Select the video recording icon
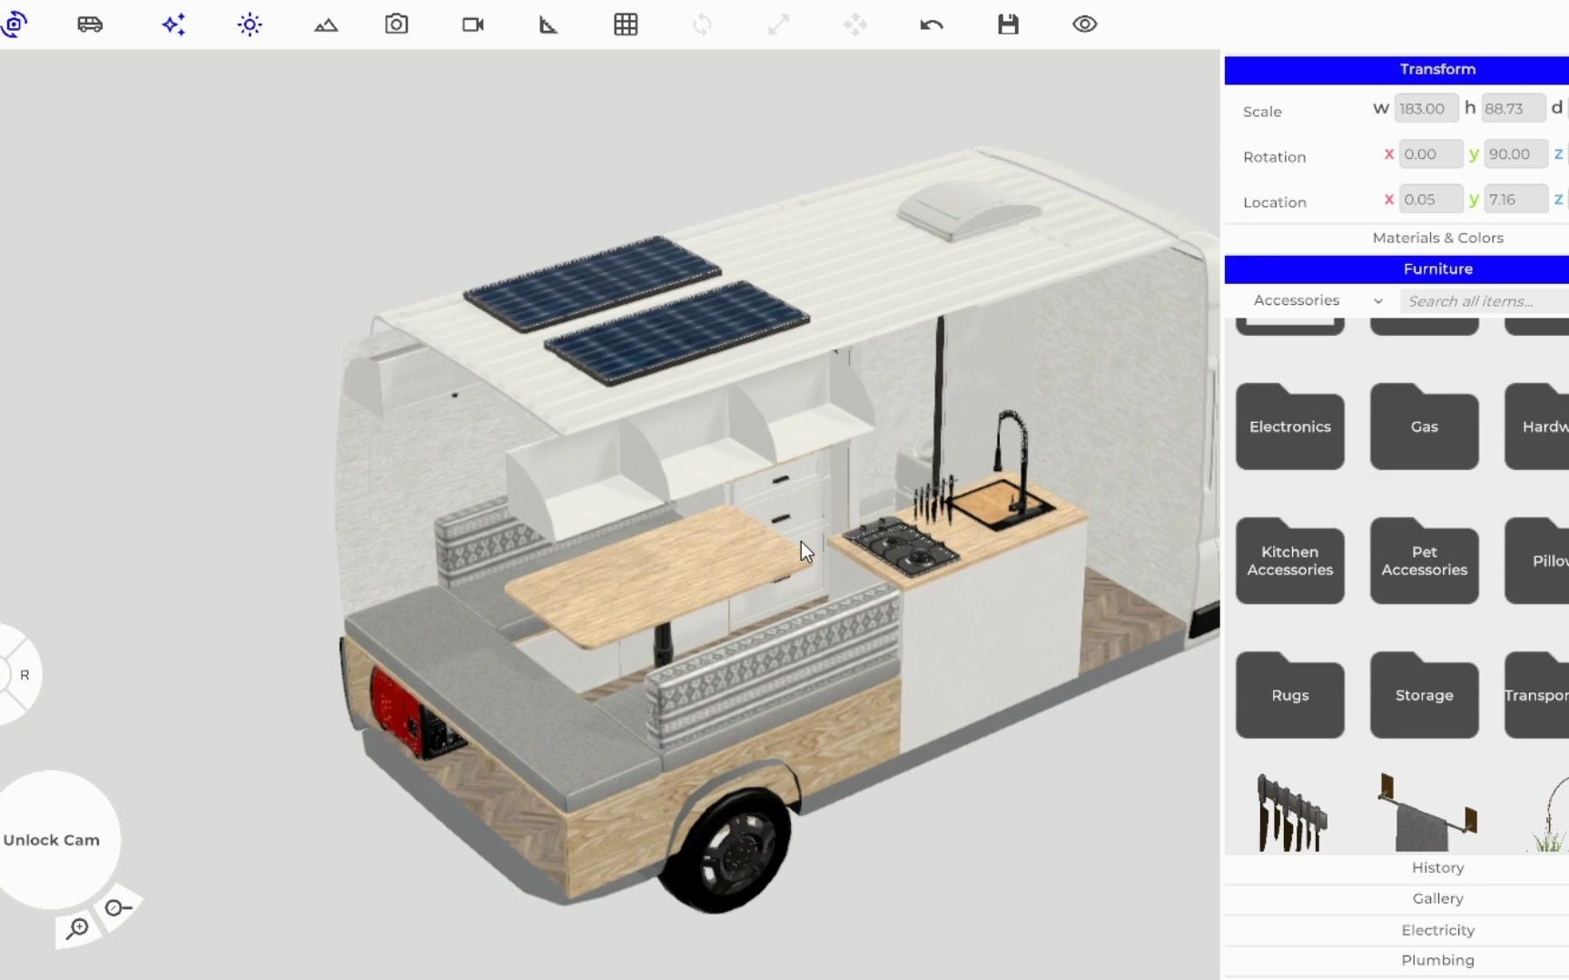The image size is (1569, 980). (x=471, y=24)
